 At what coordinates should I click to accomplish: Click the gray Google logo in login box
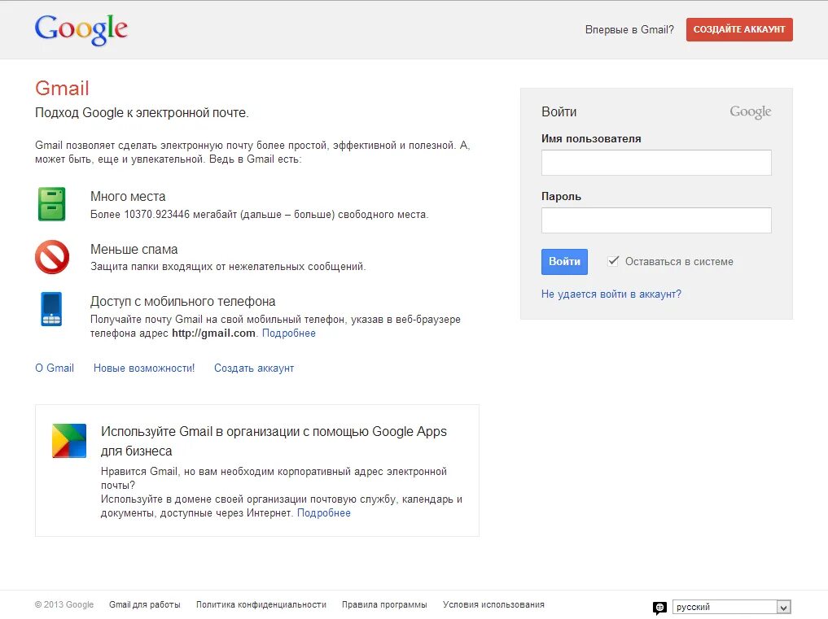tap(750, 112)
